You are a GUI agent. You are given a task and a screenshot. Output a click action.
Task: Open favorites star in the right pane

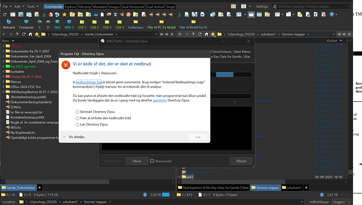pyautogui.click(x=213, y=34)
